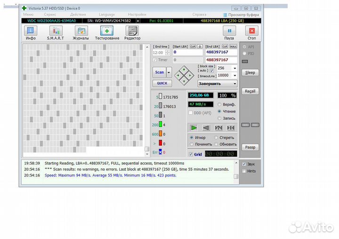The width and height of the screenshot is (339, 239).
Task: Open the Сервис menu
Action: coord(50,15)
